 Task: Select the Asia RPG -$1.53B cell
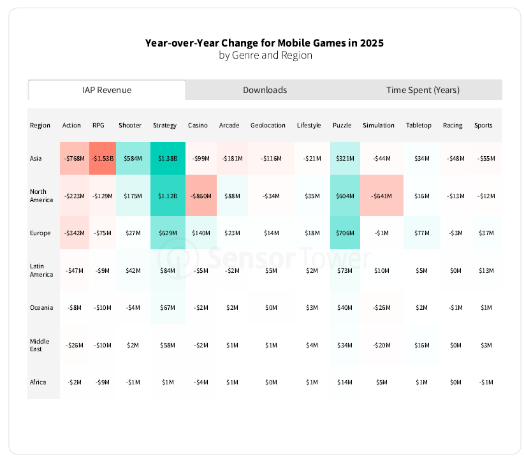point(102,158)
